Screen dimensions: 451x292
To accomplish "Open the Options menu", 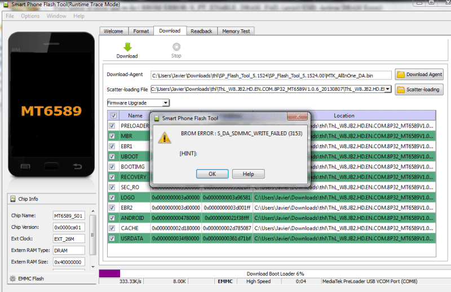I will coord(30,16).
